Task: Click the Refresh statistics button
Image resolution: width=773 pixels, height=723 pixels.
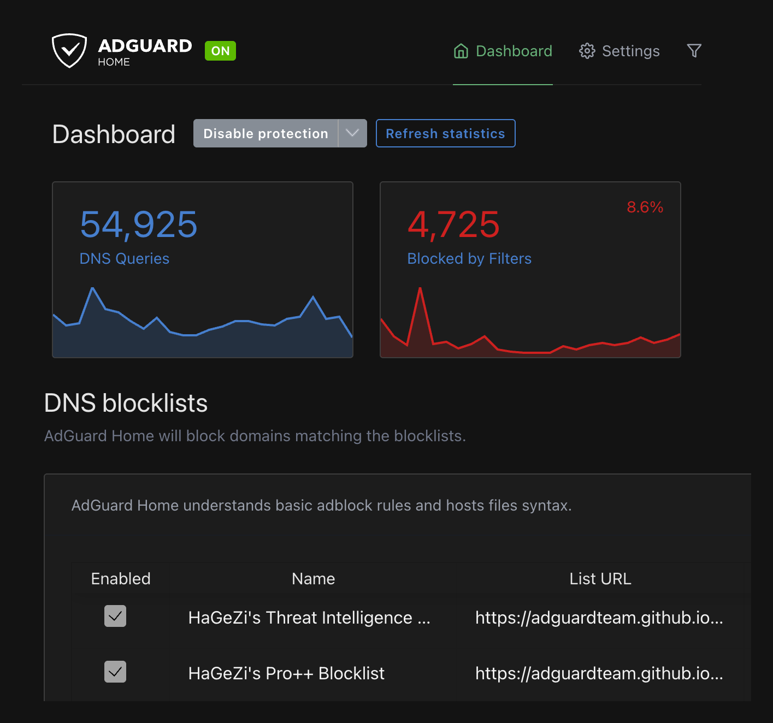Action: click(x=445, y=133)
